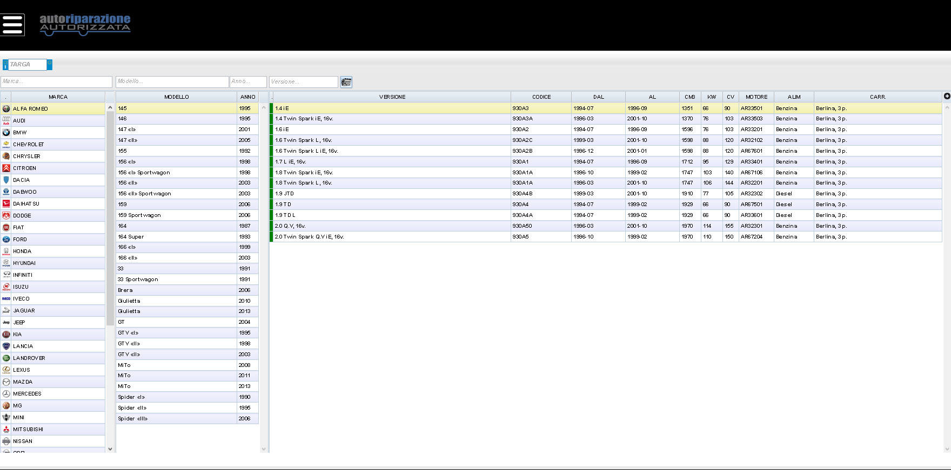Click the Dodge brand logo
The image size is (951, 470).
(x=6, y=215)
